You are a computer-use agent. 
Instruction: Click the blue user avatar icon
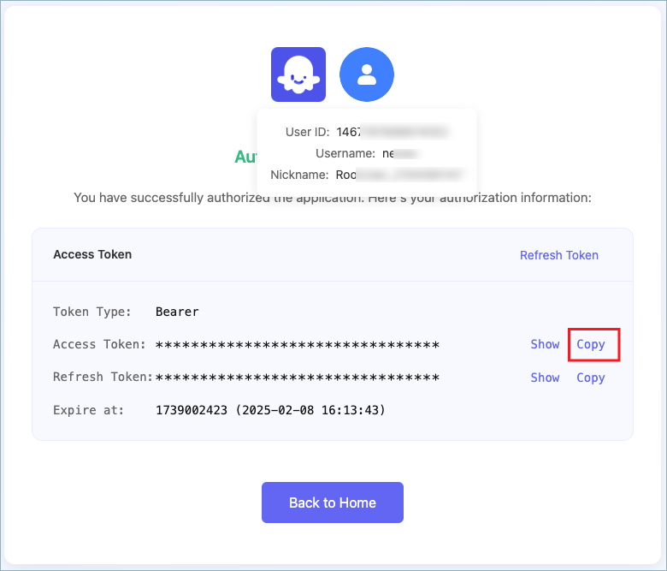tap(367, 74)
